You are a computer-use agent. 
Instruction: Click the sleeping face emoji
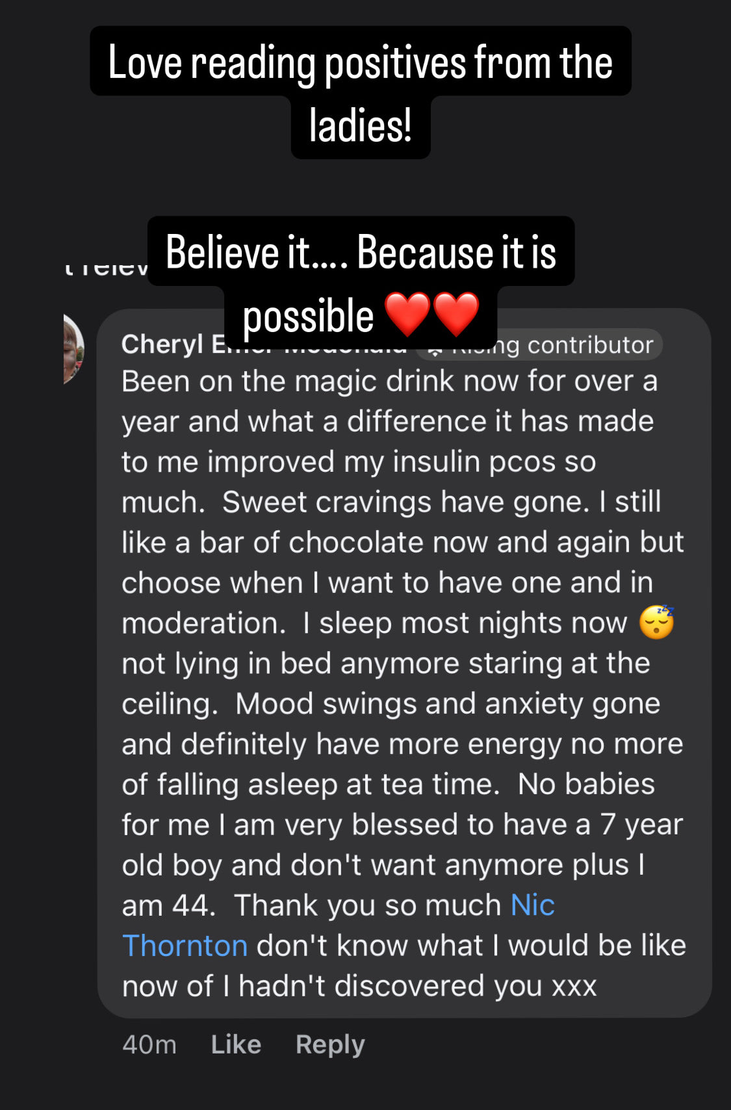pos(656,622)
